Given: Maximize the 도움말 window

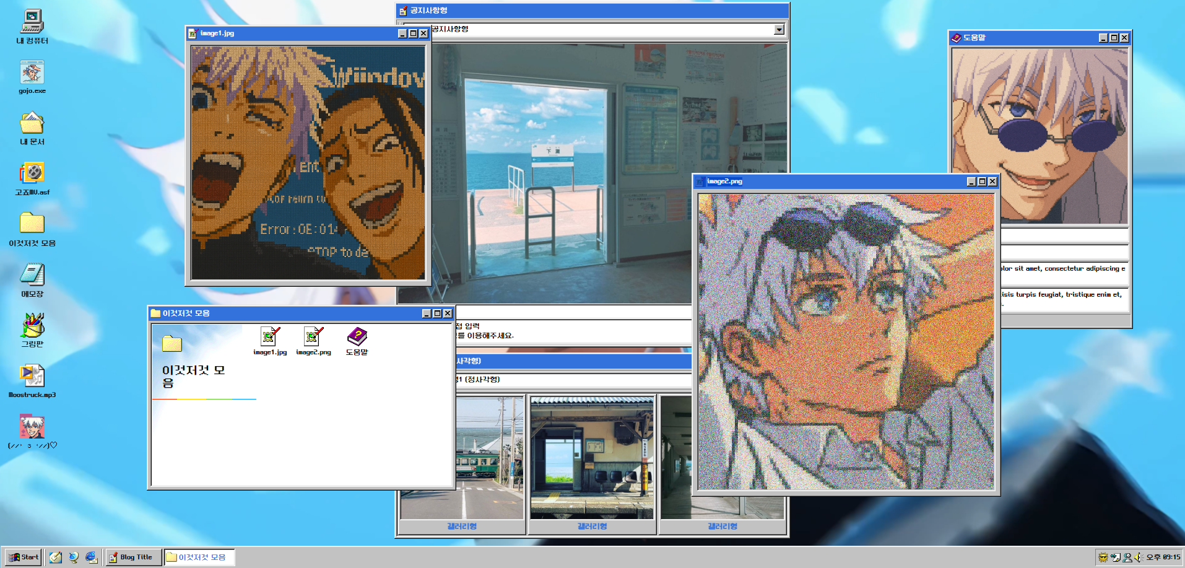Looking at the screenshot, I should tap(1114, 38).
